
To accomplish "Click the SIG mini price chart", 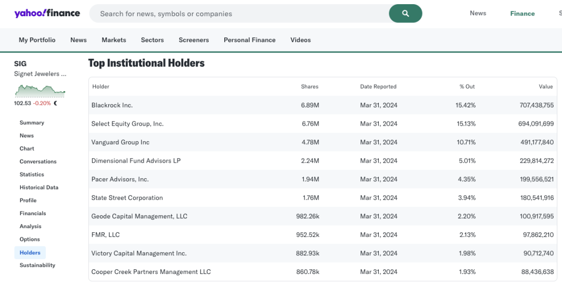I will coord(40,91).
